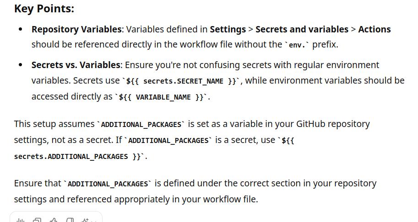Click the bullet before "Repository Variables"
The width and height of the screenshot is (418, 222).
click(20, 29)
